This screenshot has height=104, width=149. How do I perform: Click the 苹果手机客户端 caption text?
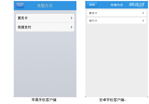[x=44, y=100]
